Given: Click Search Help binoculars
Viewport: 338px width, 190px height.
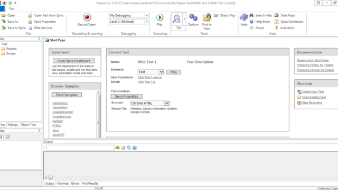Looking at the screenshot, I should tap(251, 15).
